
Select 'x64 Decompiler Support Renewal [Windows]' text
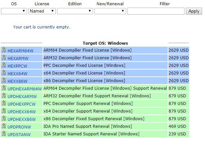coord(88,111)
